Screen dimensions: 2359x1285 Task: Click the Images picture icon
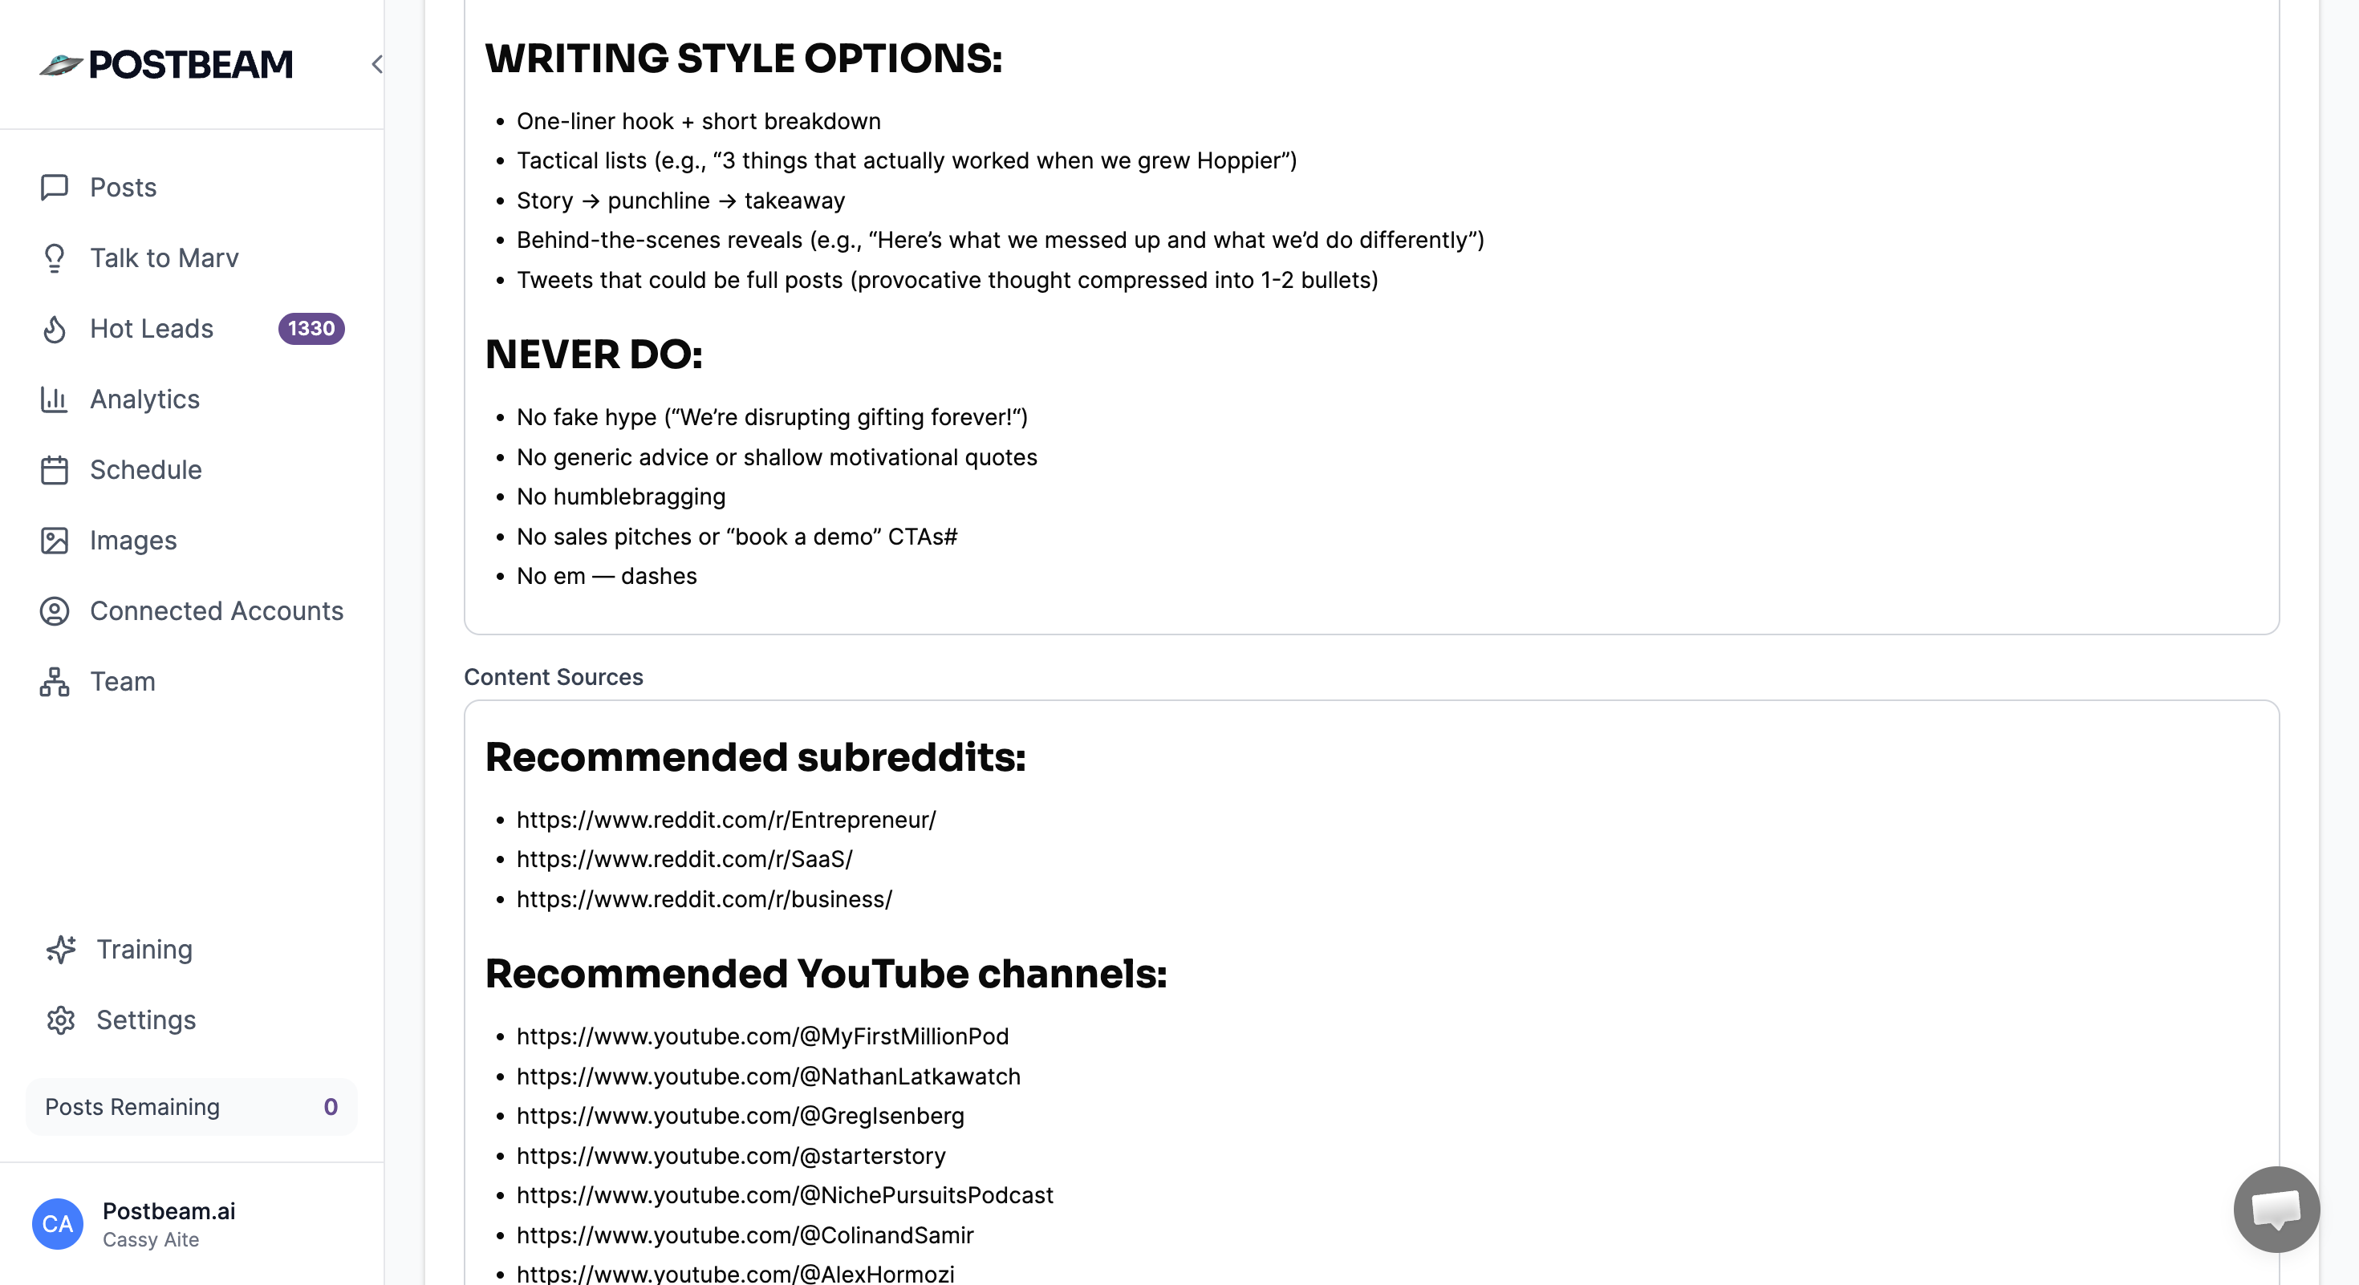[x=54, y=540]
